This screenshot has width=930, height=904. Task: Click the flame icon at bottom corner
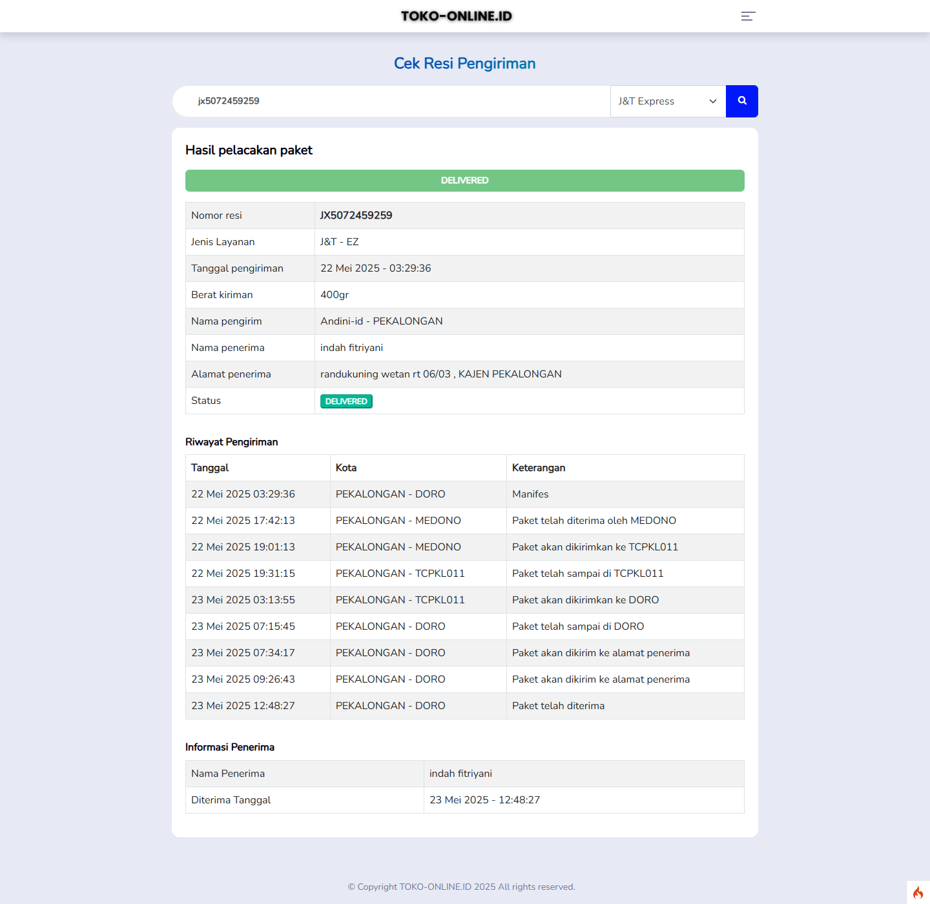coord(918,892)
